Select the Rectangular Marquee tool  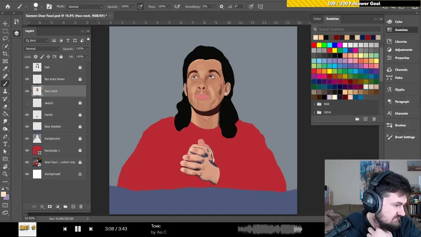point(5,31)
